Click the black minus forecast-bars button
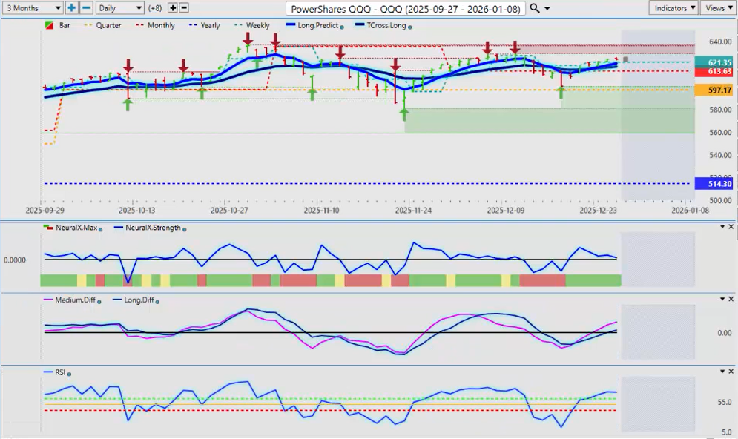Viewport: 738px width, 439px height. coord(184,7)
